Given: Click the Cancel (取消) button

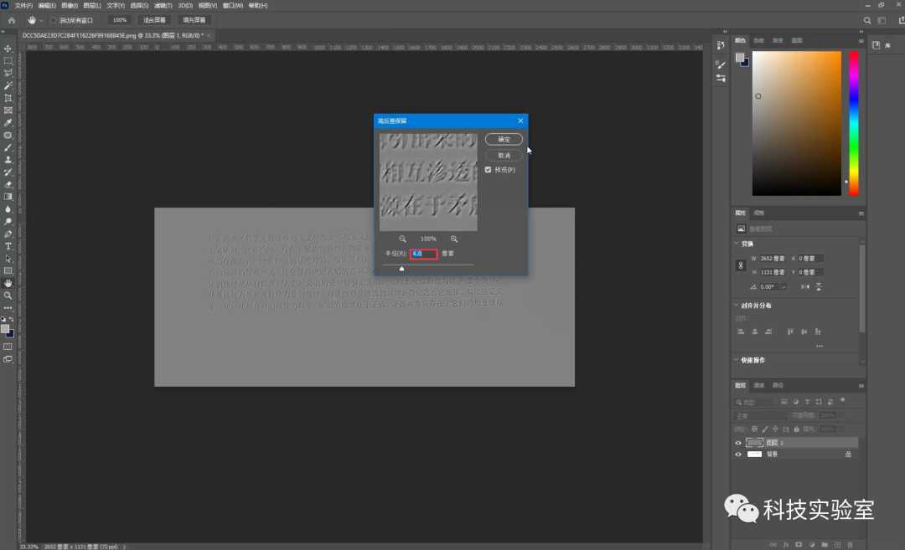Looking at the screenshot, I should (504, 156).
